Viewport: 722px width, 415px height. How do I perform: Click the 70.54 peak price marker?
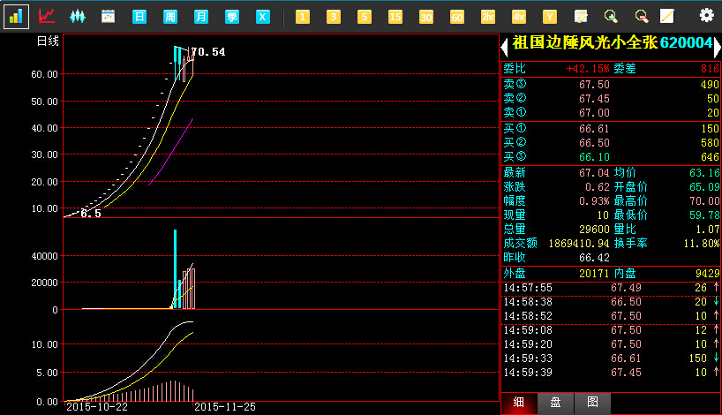click(208, 52)
